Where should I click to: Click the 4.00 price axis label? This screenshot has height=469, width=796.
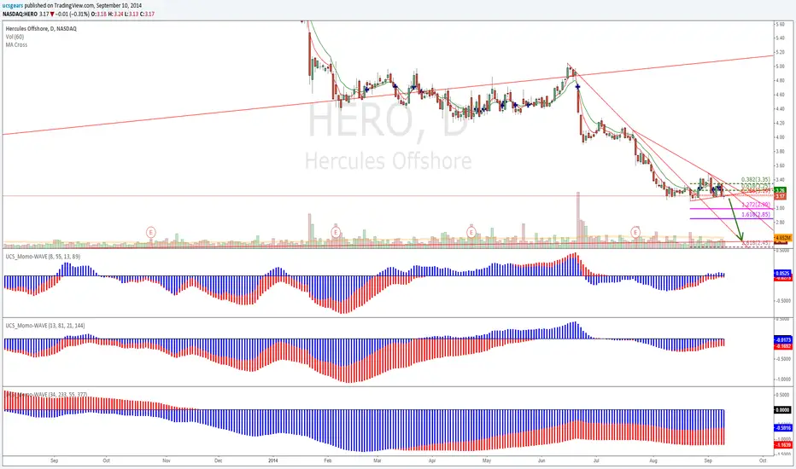(x=779, y=137)
